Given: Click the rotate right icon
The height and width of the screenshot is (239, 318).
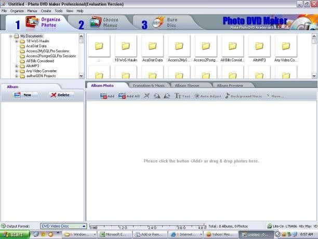Looking at the screenshot, I should point(167,95).
